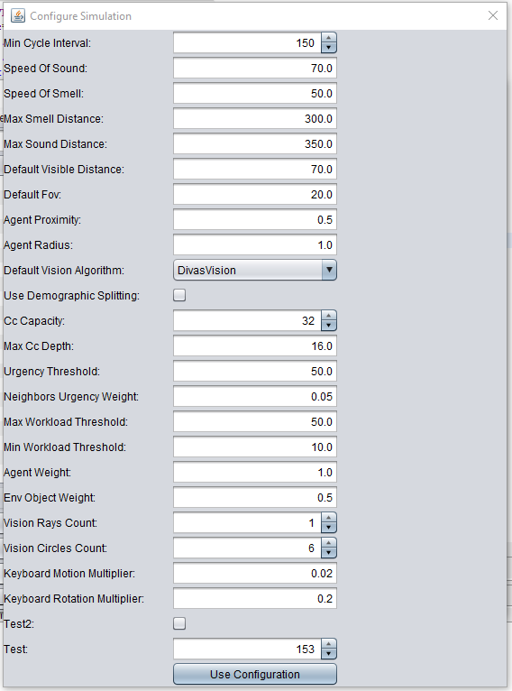The height and width of the screenshot is (691, 512).
Task: Increment Cc Capacity spinner value
Action: pos(329,316)
